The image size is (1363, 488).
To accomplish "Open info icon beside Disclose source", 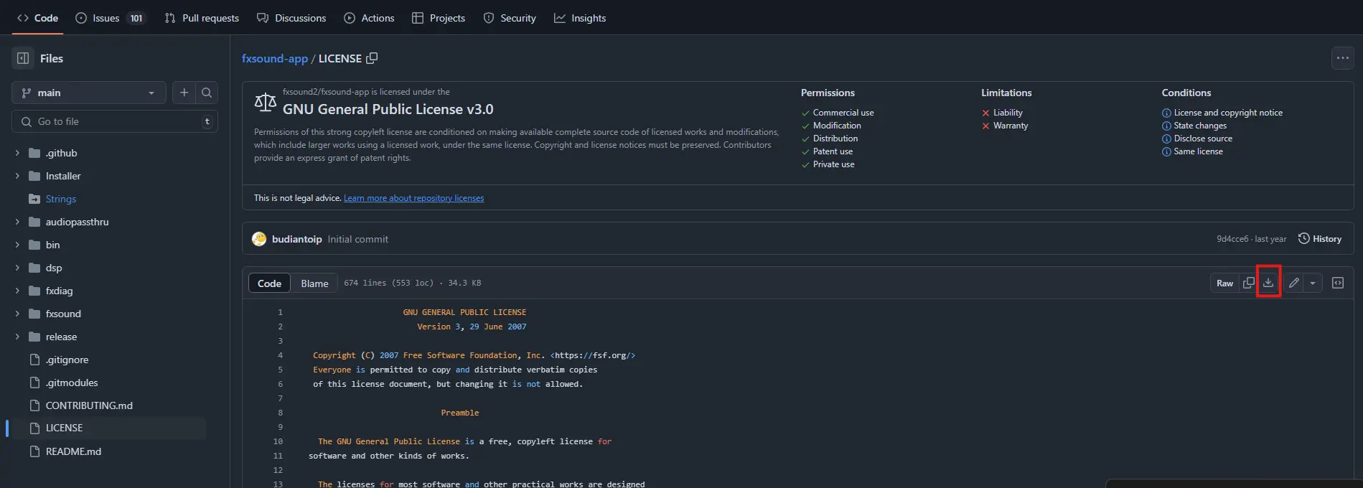I will coord(1166,139).
